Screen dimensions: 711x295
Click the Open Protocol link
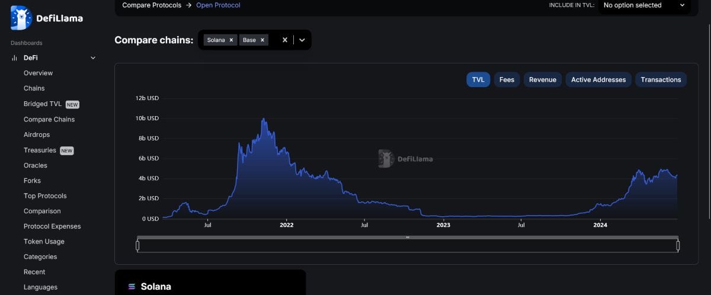pos(218,5)
